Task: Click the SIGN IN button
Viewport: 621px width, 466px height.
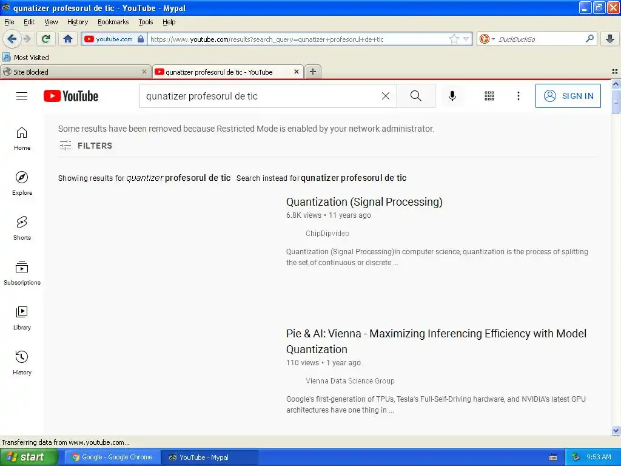Action: (x=568, y=96)
